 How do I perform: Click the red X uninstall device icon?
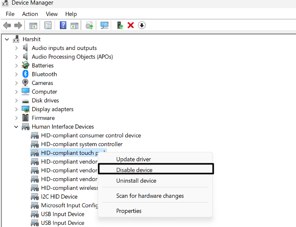pyautogui.click(x=131, y=26)
